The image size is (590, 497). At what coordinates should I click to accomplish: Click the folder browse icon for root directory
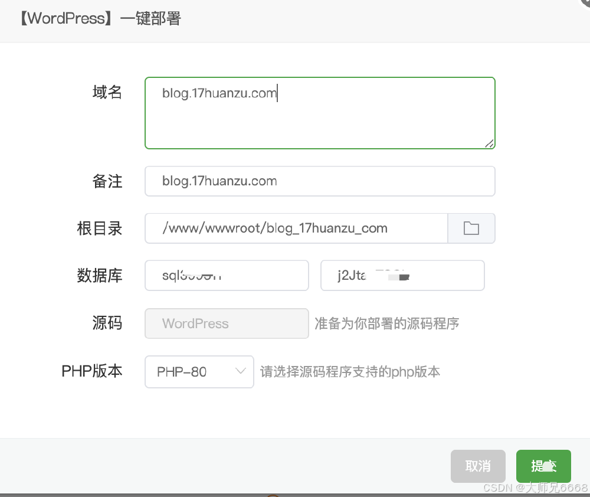tap(471, 228)
